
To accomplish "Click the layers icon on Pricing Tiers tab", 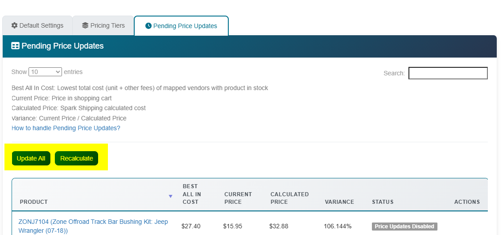I will 85,25.
